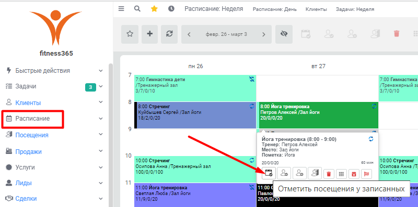
Task: Click blue recurrence icon in popup header
Action: coord(371,139)
